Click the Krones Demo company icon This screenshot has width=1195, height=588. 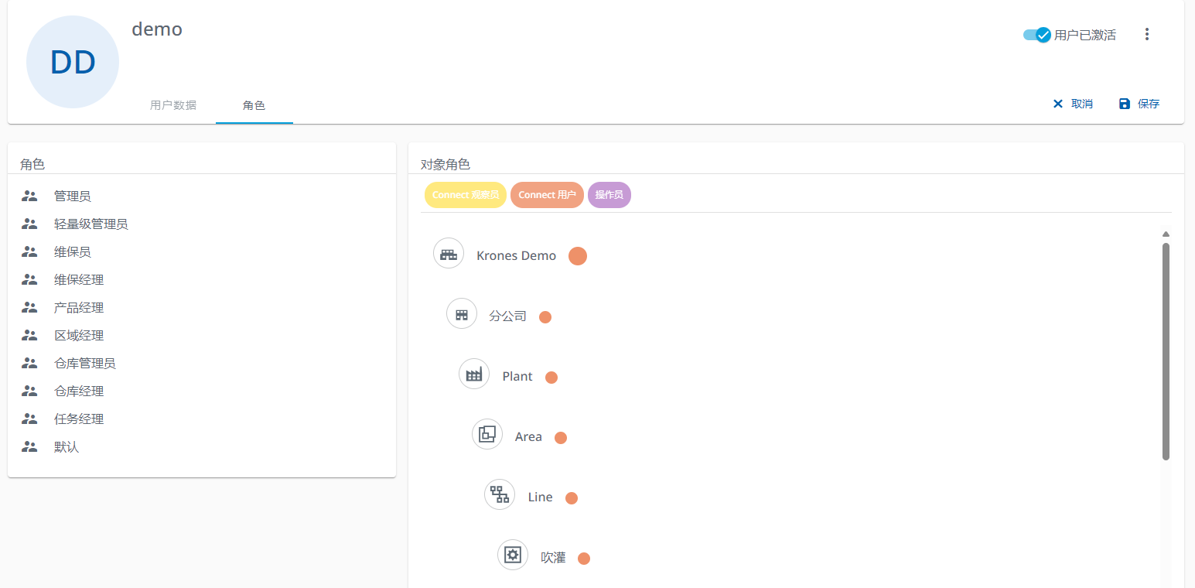point(449,253)
